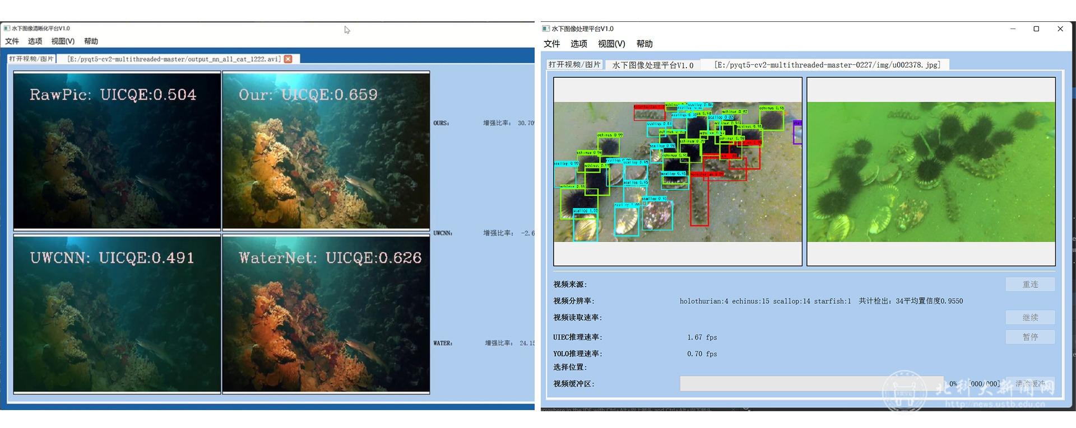Switch to the 打开视频/图片 tab beside the .avi tab
The image size is (1076, 428).
coord(31,59)
